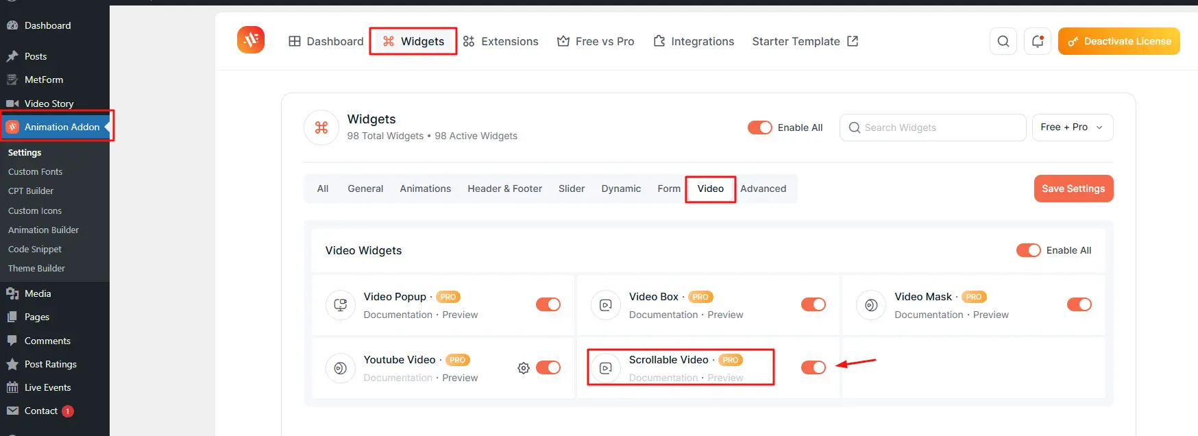Open the Starter Template external link
This screenshot has height=436, width=1198.
[805, 41]
